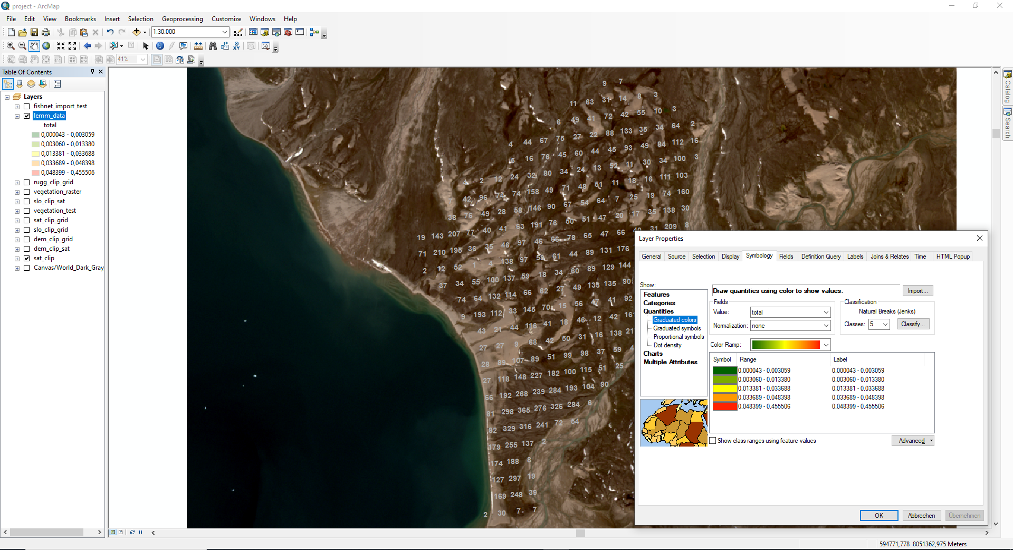Select the Pan hand tool
This screenshot has height=550, width=1013.
[x=34, y=46]
